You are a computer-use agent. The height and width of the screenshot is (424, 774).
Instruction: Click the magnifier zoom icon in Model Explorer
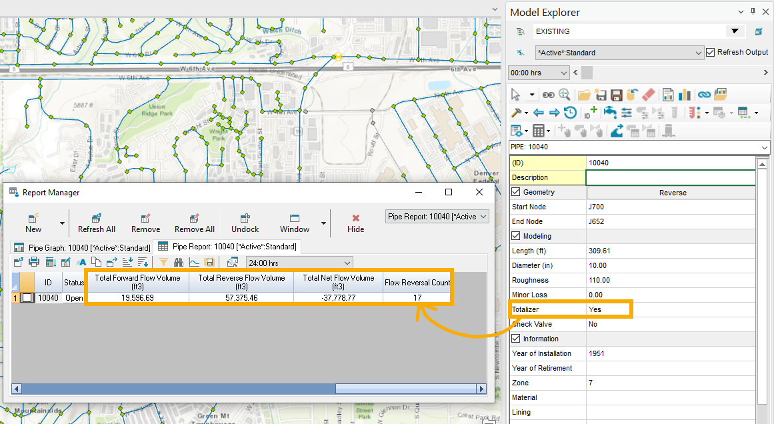point(564,94)
